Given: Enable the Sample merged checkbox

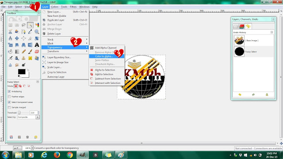Looking at the screenshot, I should (9, 107).
